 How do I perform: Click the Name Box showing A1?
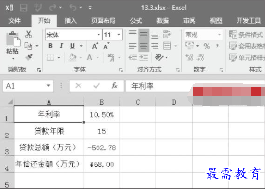28,86
